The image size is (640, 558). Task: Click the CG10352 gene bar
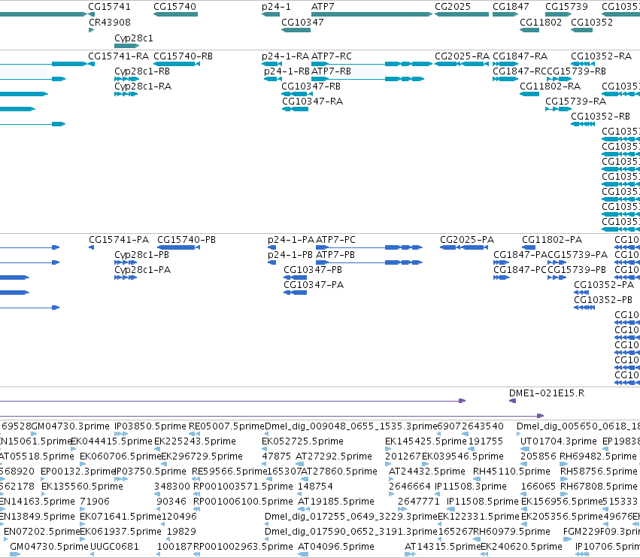point(581,30)
